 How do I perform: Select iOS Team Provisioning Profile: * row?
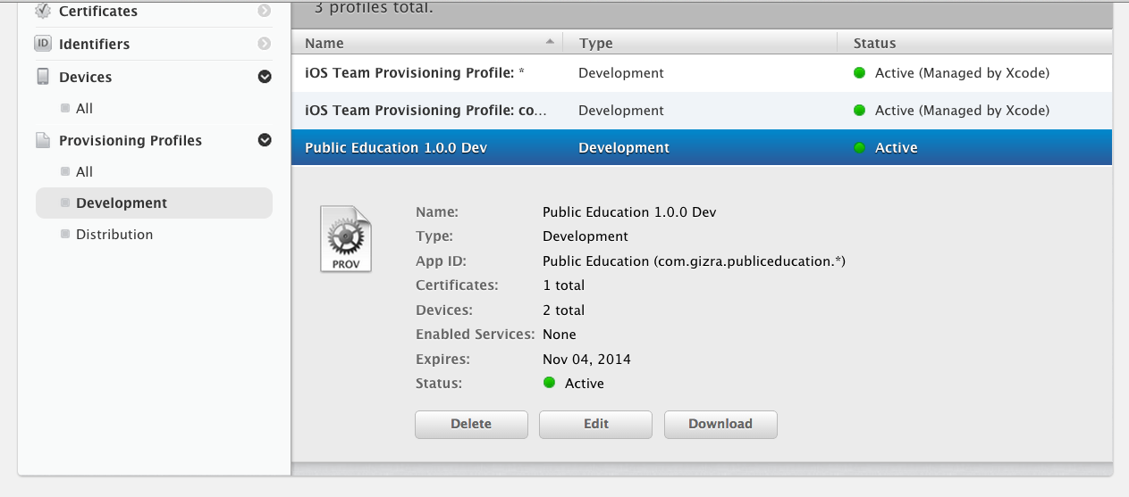coord(702,73)
